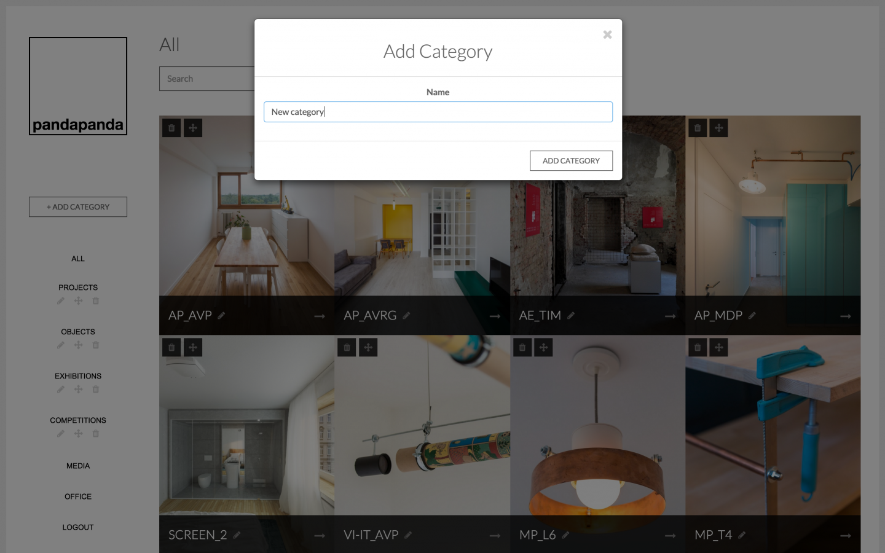Screen dimensions: 885x553
Task: Click the trash icon on the AP_MDP tile
Action: (698, 128)
